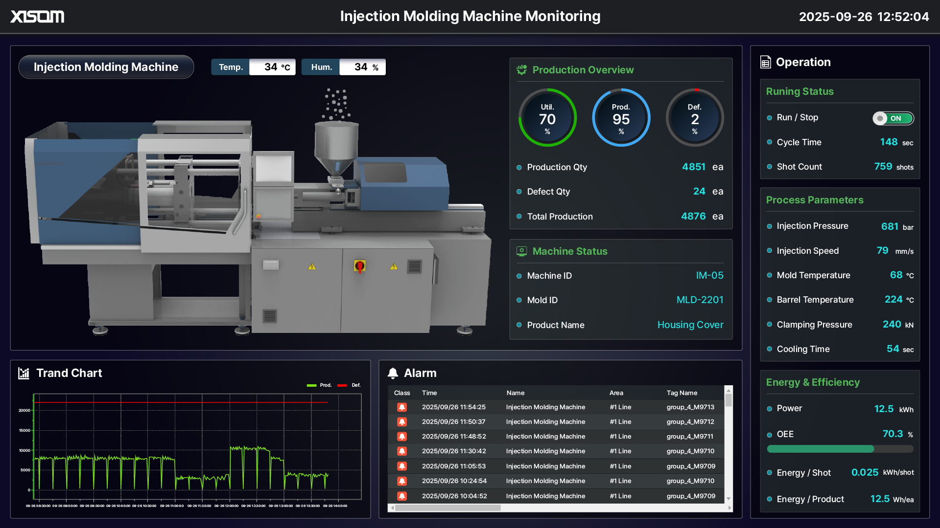Click the OEE progress bar
Viewport: 940px width, 528px height.
click(x=839, y=448)
